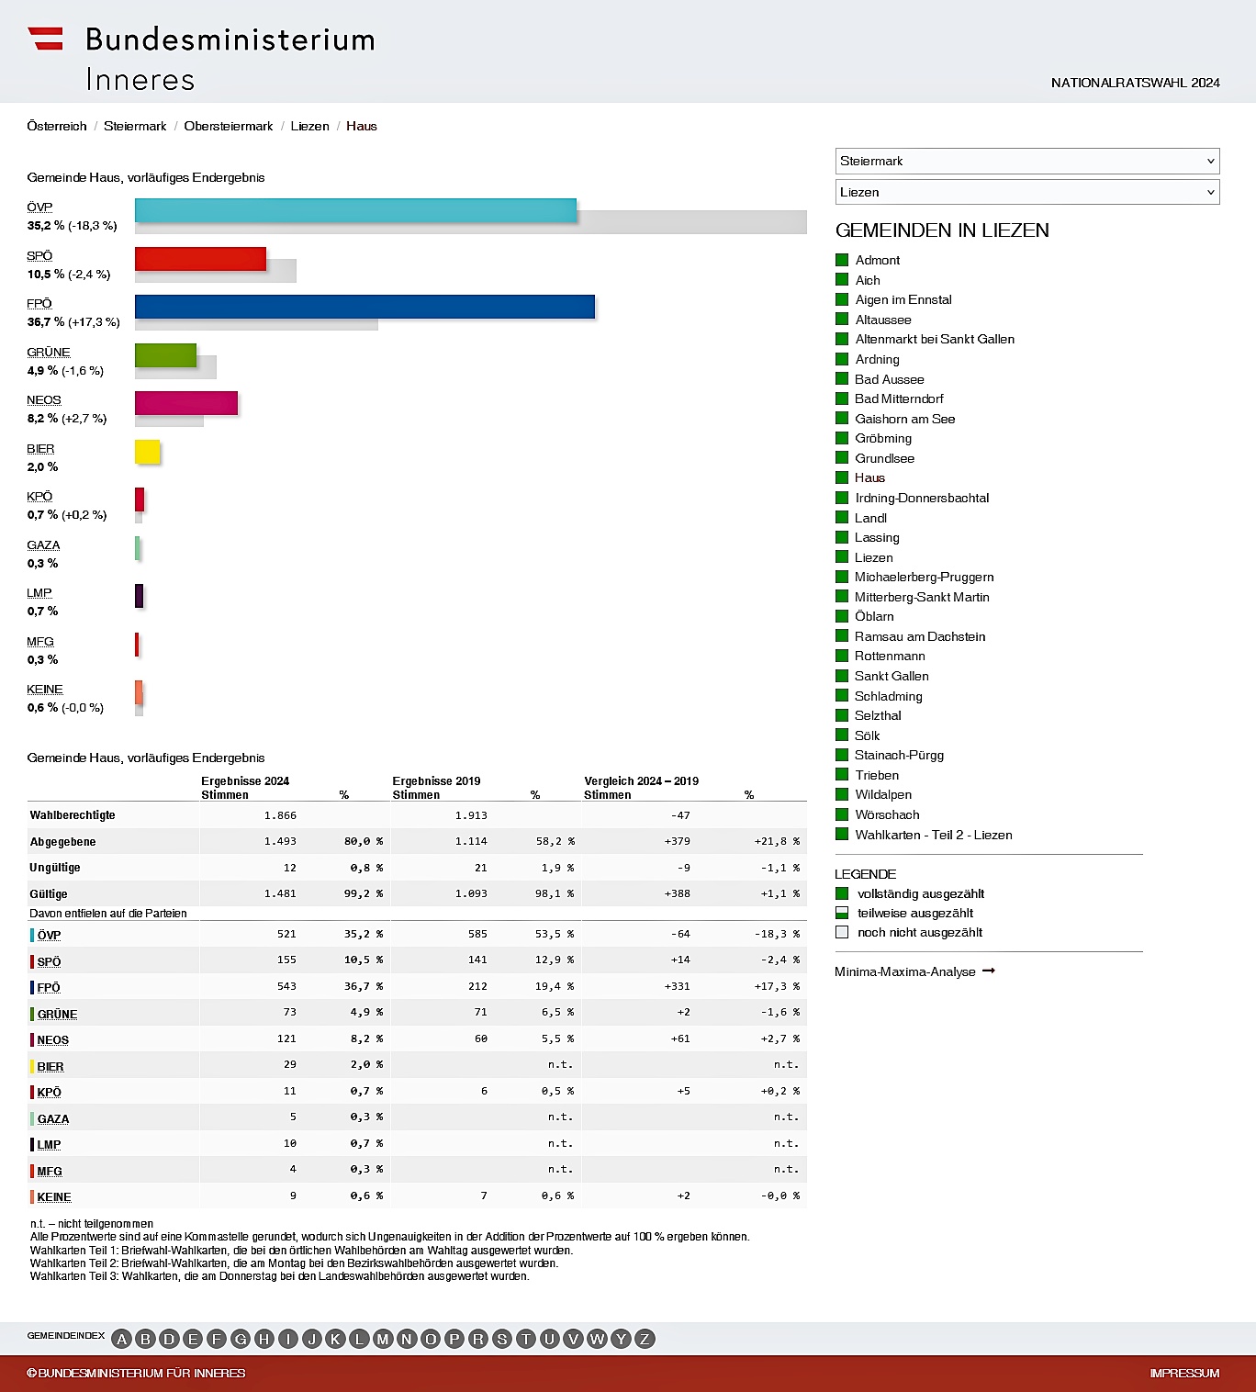Click the Austrian flag logo in the header
The height and width of the screenshot is (1392, 1256).
[45, 39]
